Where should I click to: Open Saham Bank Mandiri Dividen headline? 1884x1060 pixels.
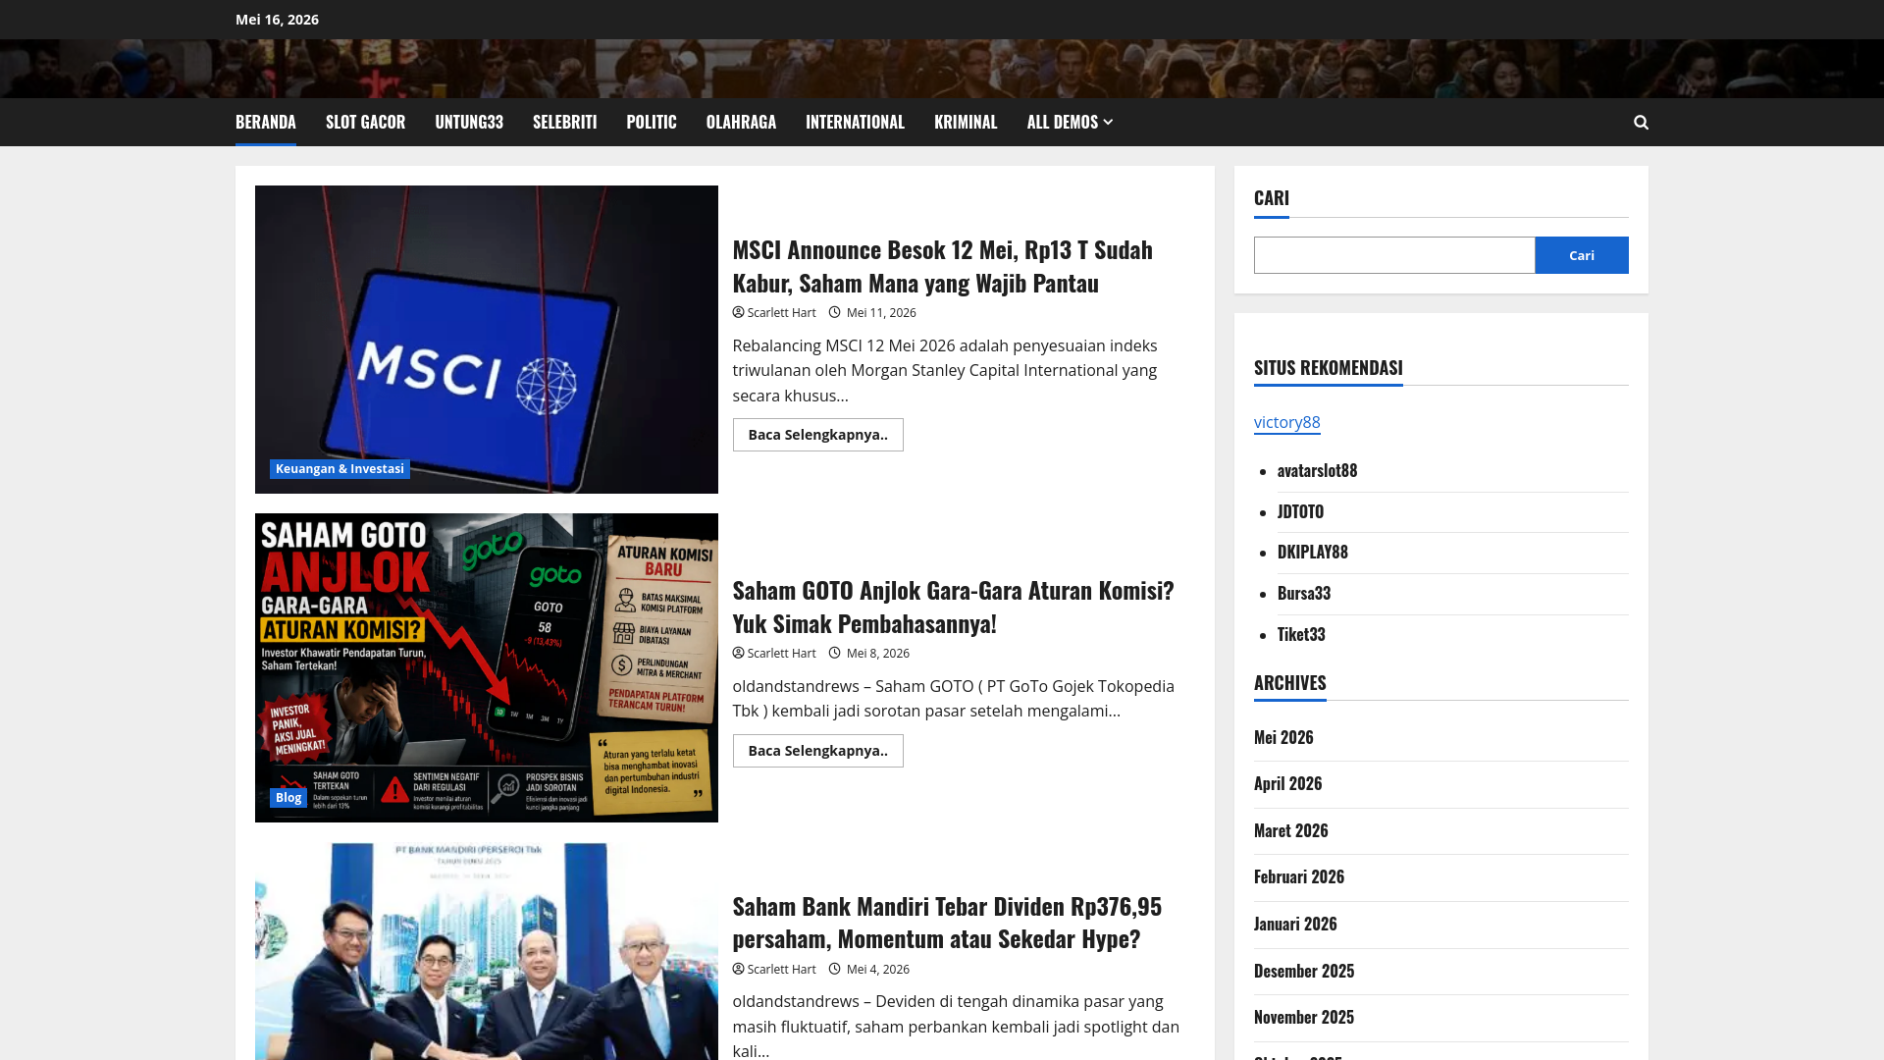pos(947,922)
